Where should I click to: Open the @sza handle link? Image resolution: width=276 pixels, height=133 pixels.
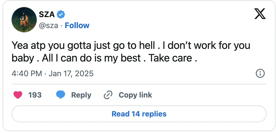coord(48,25)
